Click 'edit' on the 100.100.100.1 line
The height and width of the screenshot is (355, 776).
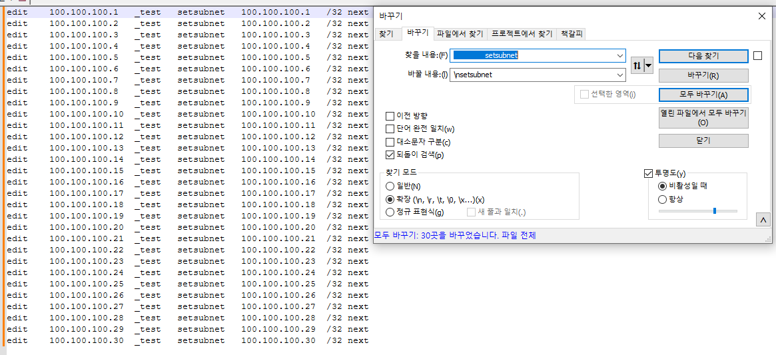[x=17, y=12]
